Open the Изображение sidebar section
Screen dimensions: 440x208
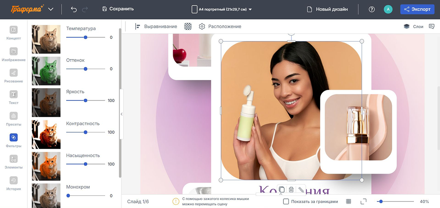pyautogui.click(x=14, y=54)
